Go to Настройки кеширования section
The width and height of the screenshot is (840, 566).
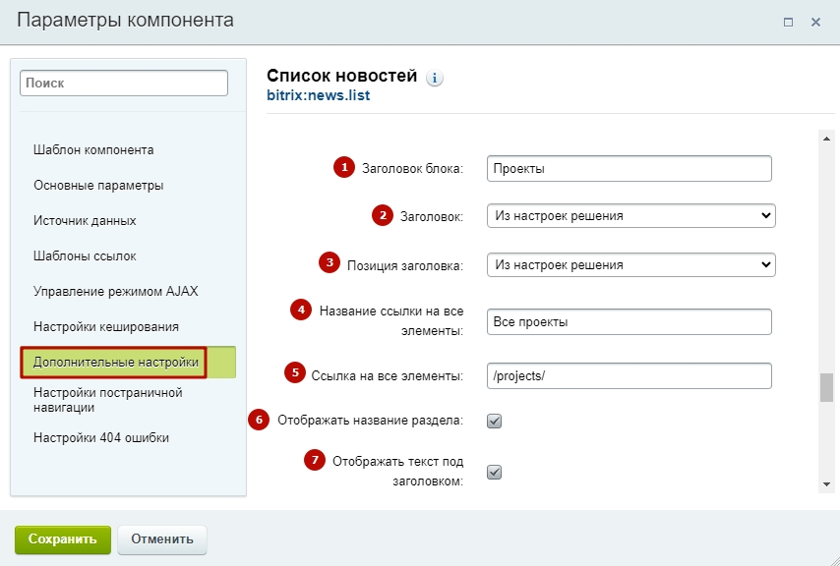[106, 326]
